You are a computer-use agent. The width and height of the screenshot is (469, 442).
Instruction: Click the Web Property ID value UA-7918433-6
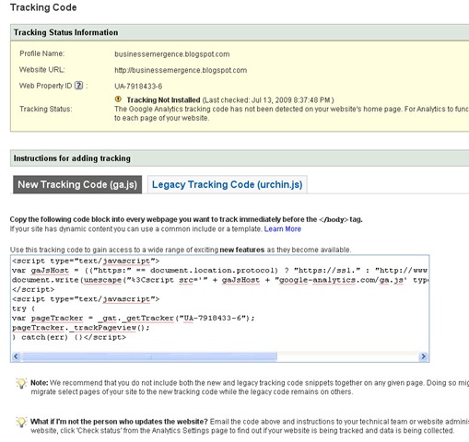(138, 87)
